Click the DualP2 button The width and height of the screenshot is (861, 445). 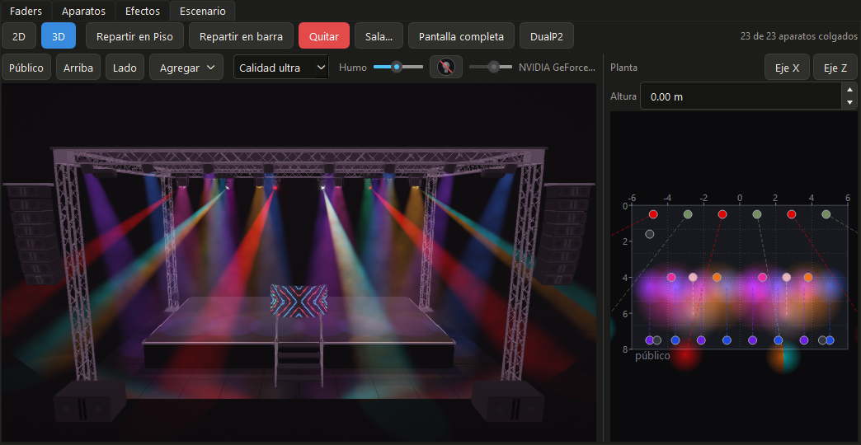tap(547, 37)
